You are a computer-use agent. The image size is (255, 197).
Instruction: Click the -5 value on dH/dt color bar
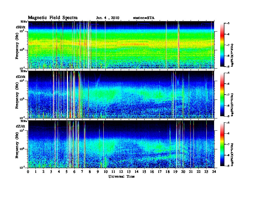coord(228,23)
